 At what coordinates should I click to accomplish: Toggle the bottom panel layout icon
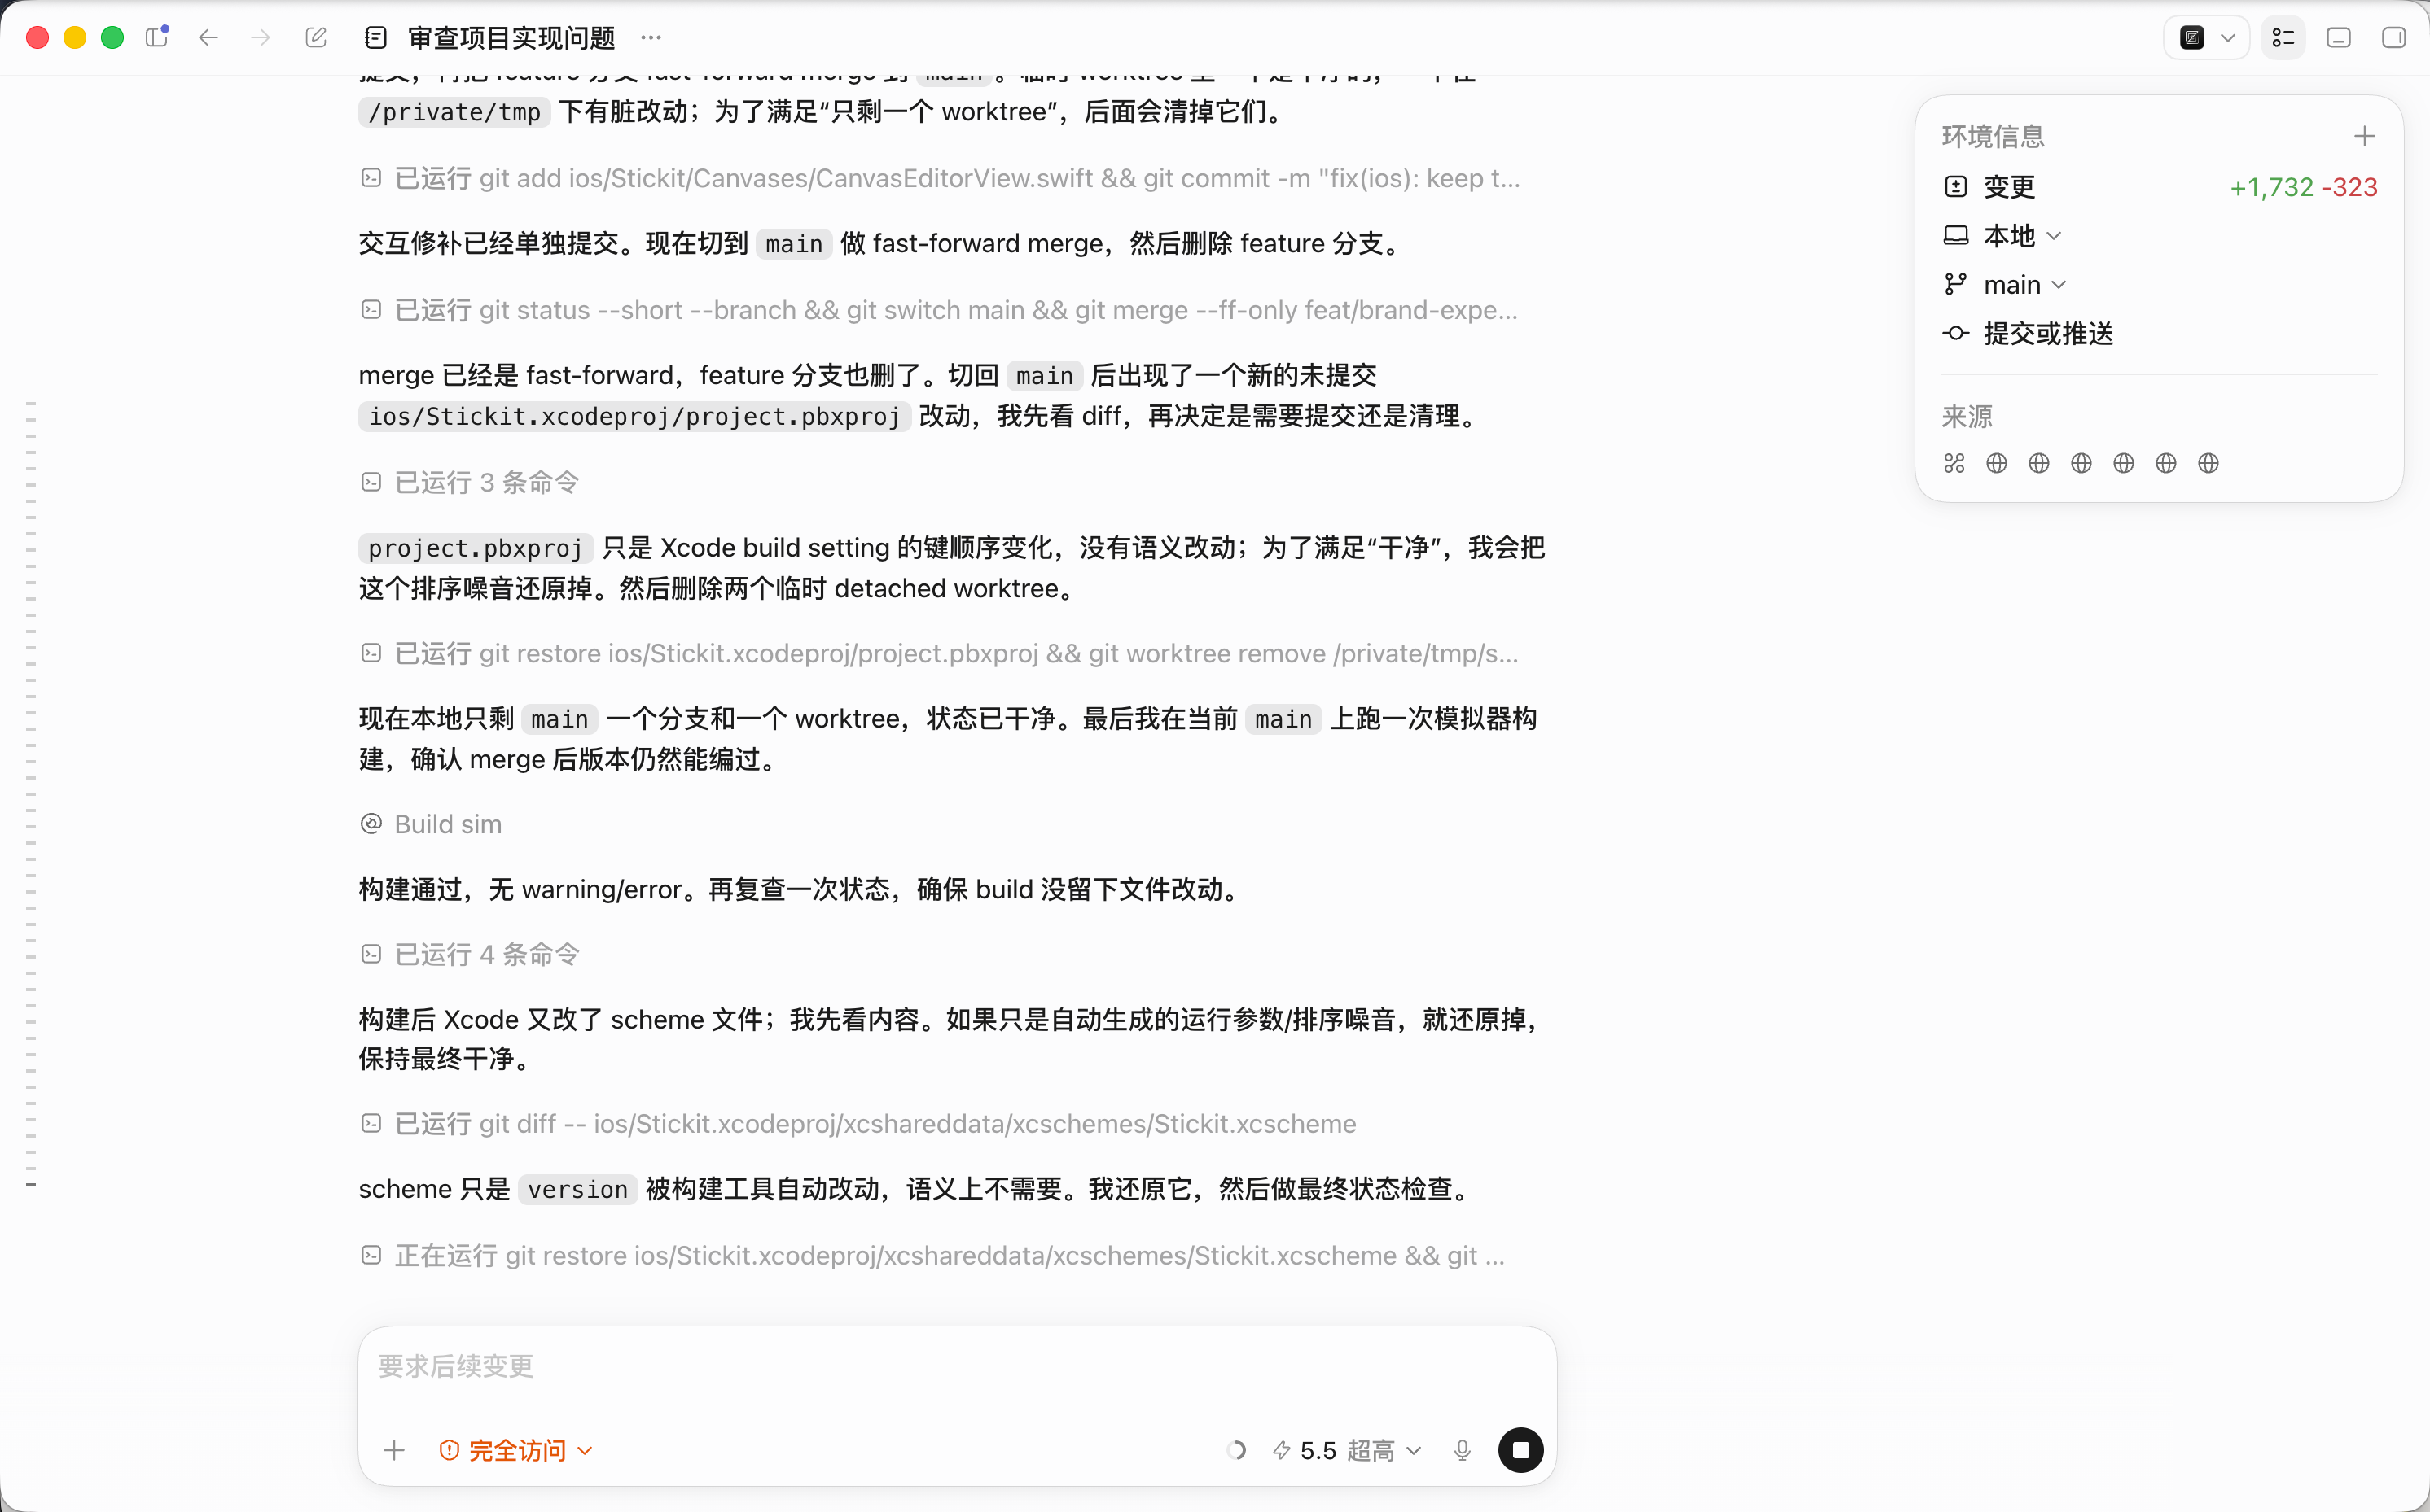(x=2339, y=38)
